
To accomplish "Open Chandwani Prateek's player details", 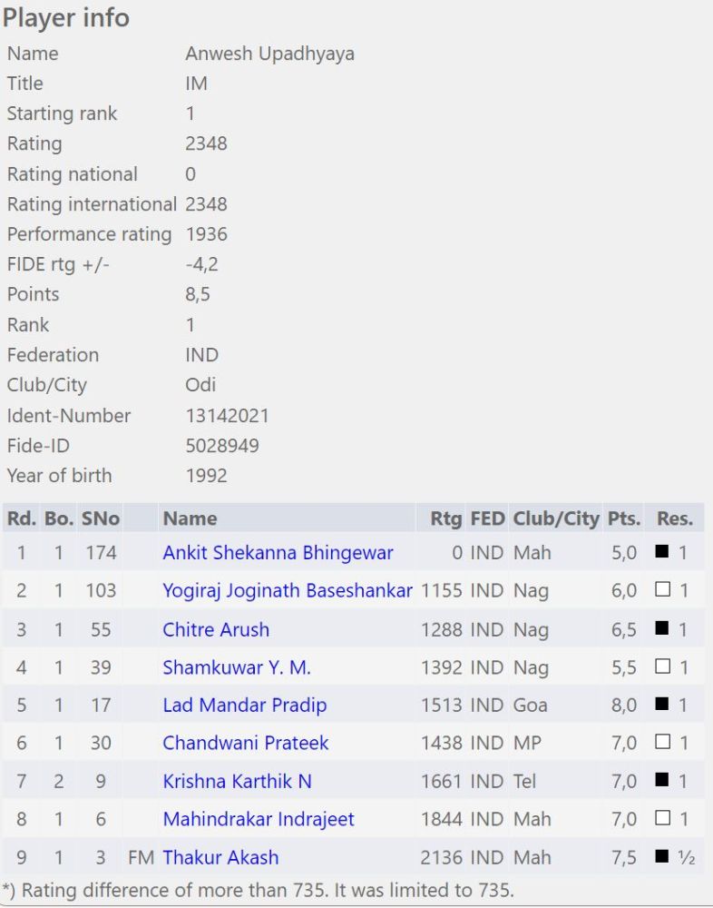I will point(246,744).
